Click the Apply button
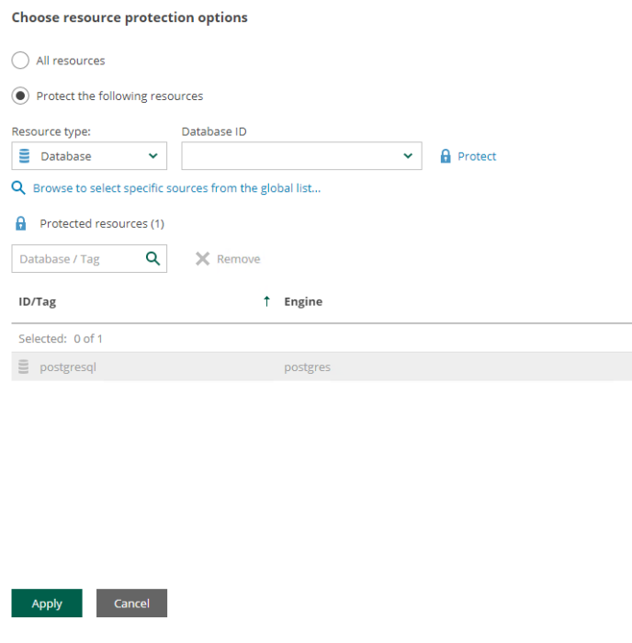 [47, 604]
